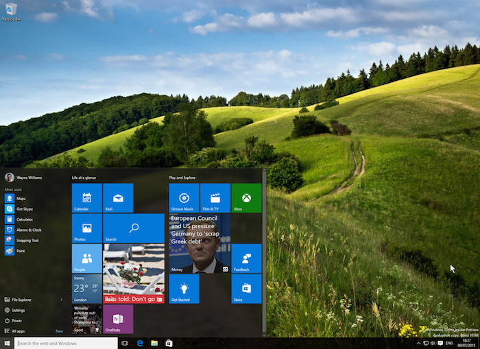Viewport: 480px width, 349px height.
Task: Open the London weather tile
Action: click(86, 289)
